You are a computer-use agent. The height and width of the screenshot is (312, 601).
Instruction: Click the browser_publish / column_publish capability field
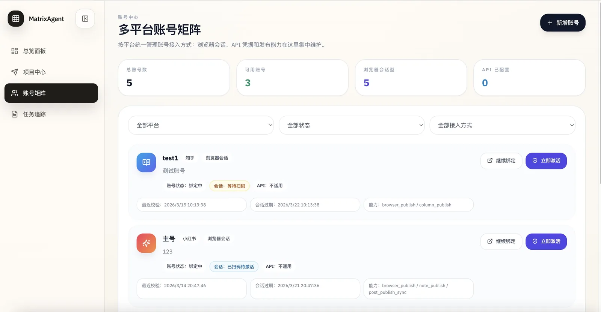tap(418, 205)
